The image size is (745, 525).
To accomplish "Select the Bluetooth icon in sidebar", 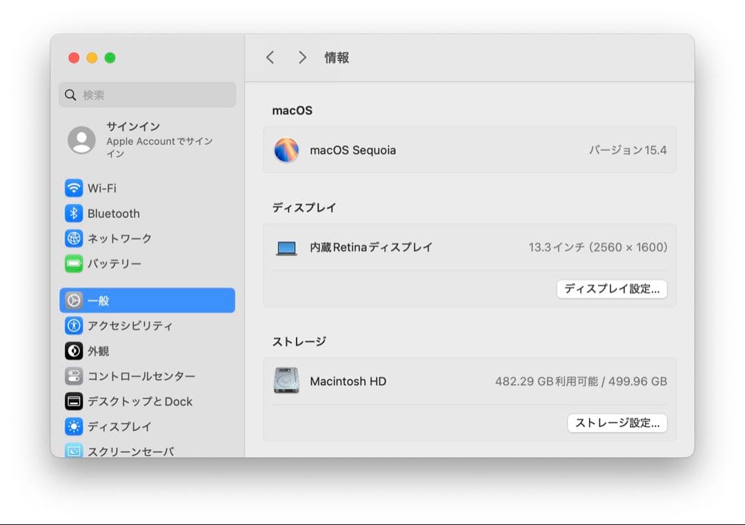I will pos(74,213).
